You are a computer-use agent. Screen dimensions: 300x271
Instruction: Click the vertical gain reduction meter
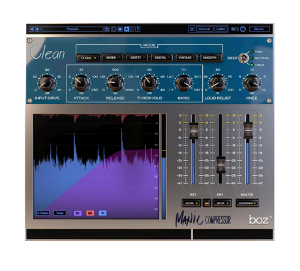pos(164,166)
